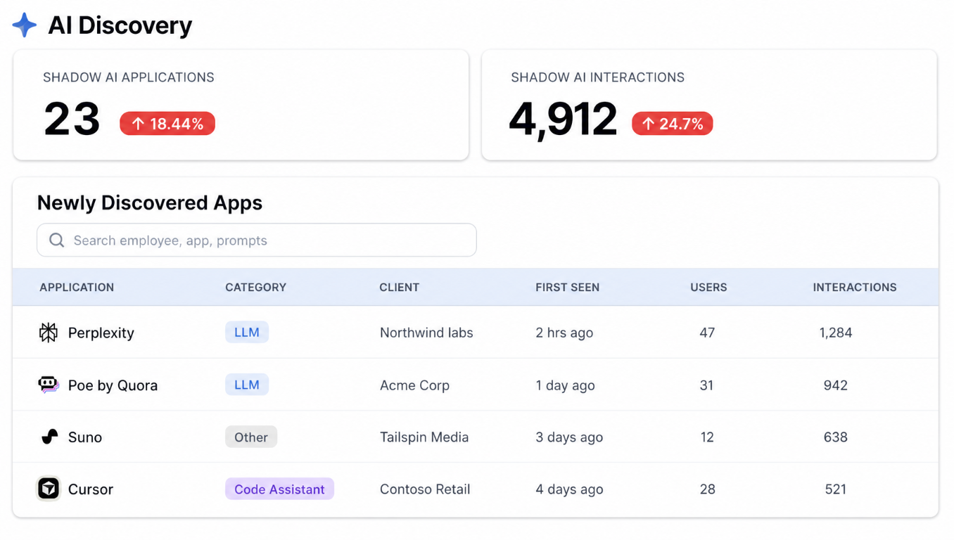Select the Acme Corp client cell
The image size is (954, 540).
pos(414,385)
